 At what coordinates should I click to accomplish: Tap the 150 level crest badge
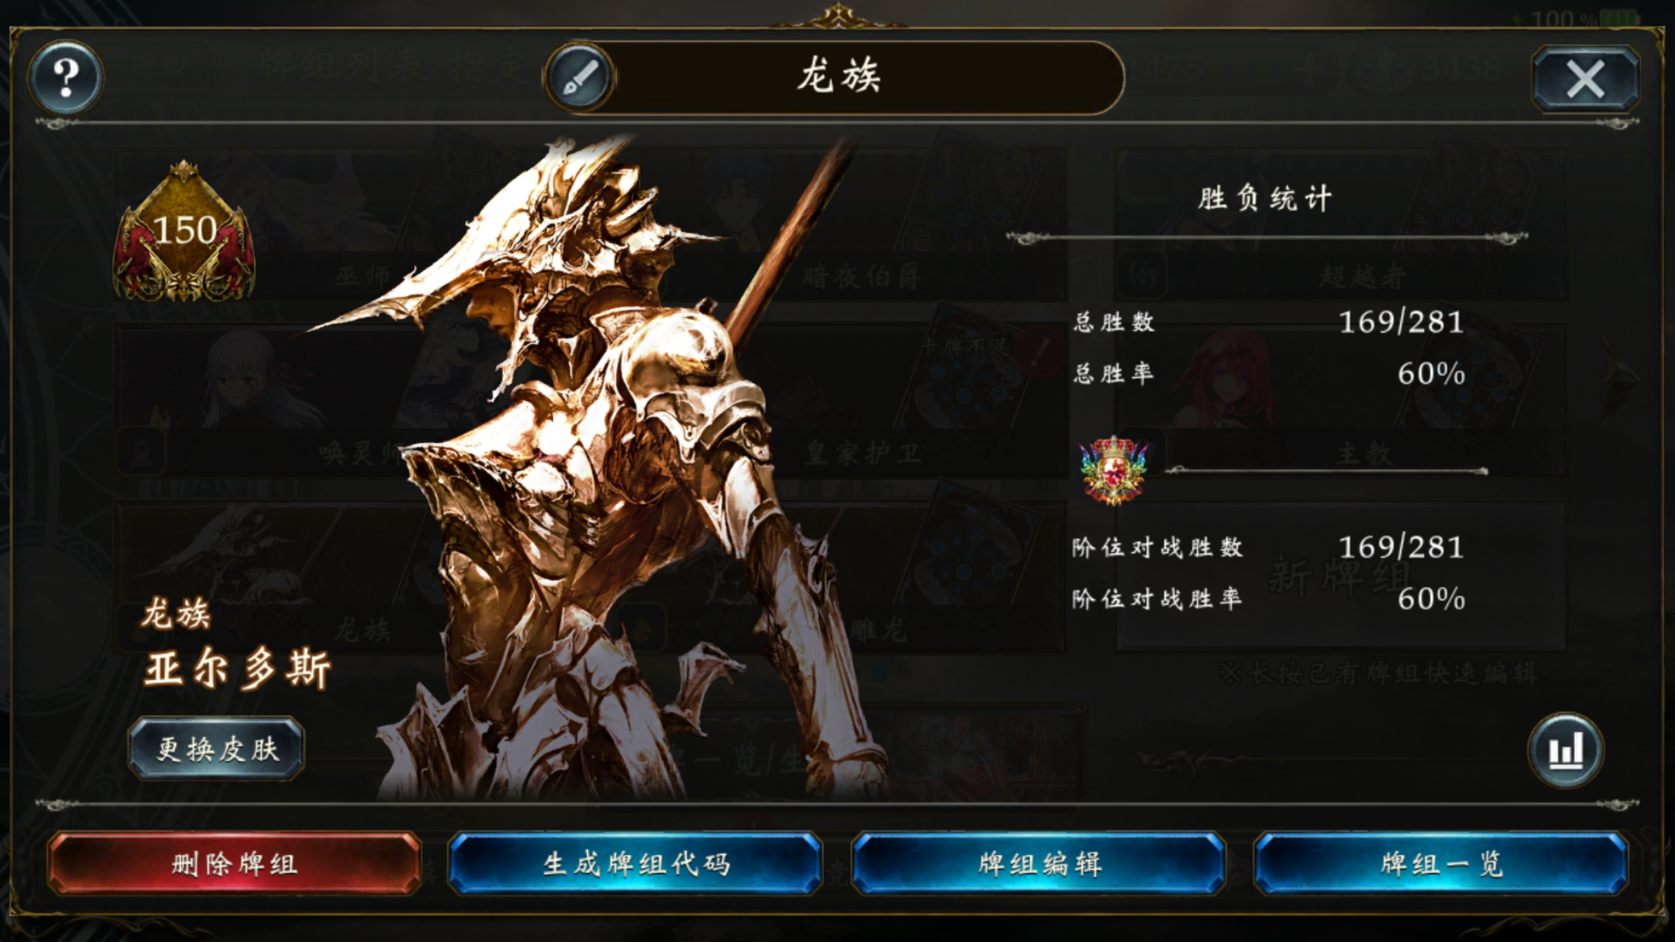[x=184, y=231]
